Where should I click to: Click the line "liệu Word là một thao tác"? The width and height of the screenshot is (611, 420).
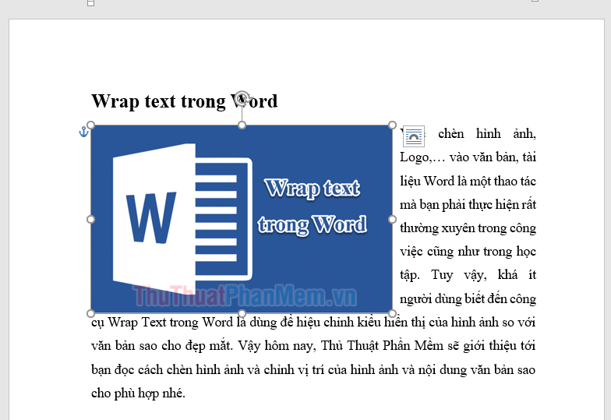coord(468,181)
